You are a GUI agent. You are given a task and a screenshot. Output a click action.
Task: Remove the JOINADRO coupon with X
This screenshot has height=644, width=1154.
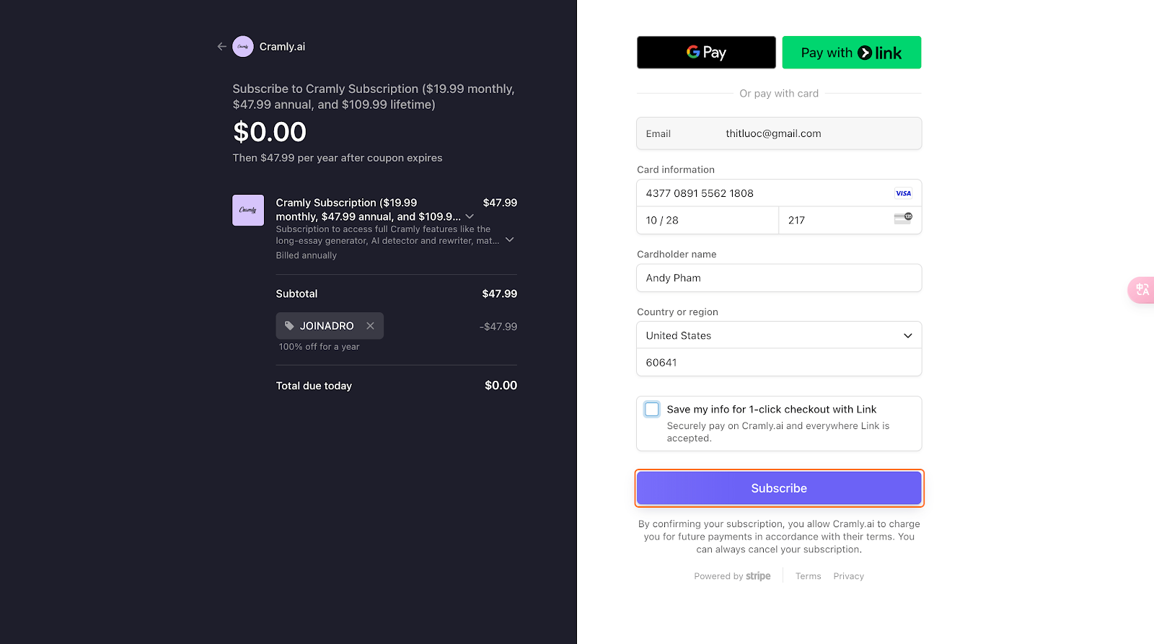[x=370, y=326]
